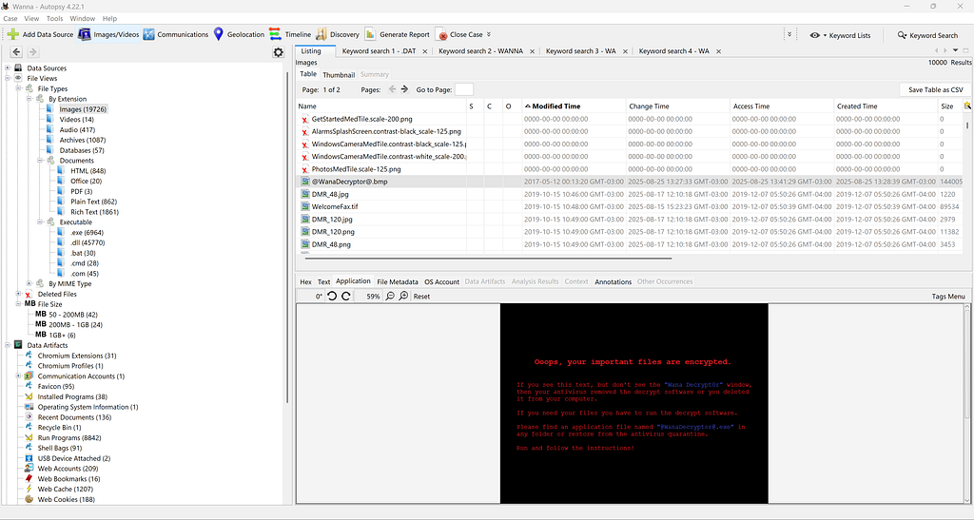Collapse the Executable tree node
The width and height of the screenshot is (974, 520).
(40, 221)
